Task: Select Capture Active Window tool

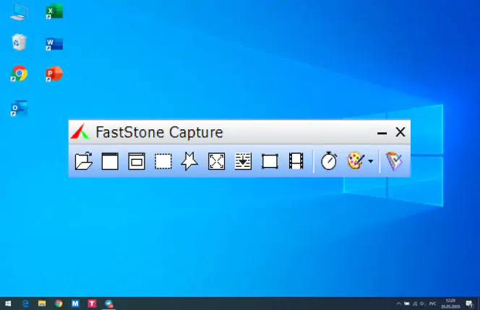Action: (110, 161)
